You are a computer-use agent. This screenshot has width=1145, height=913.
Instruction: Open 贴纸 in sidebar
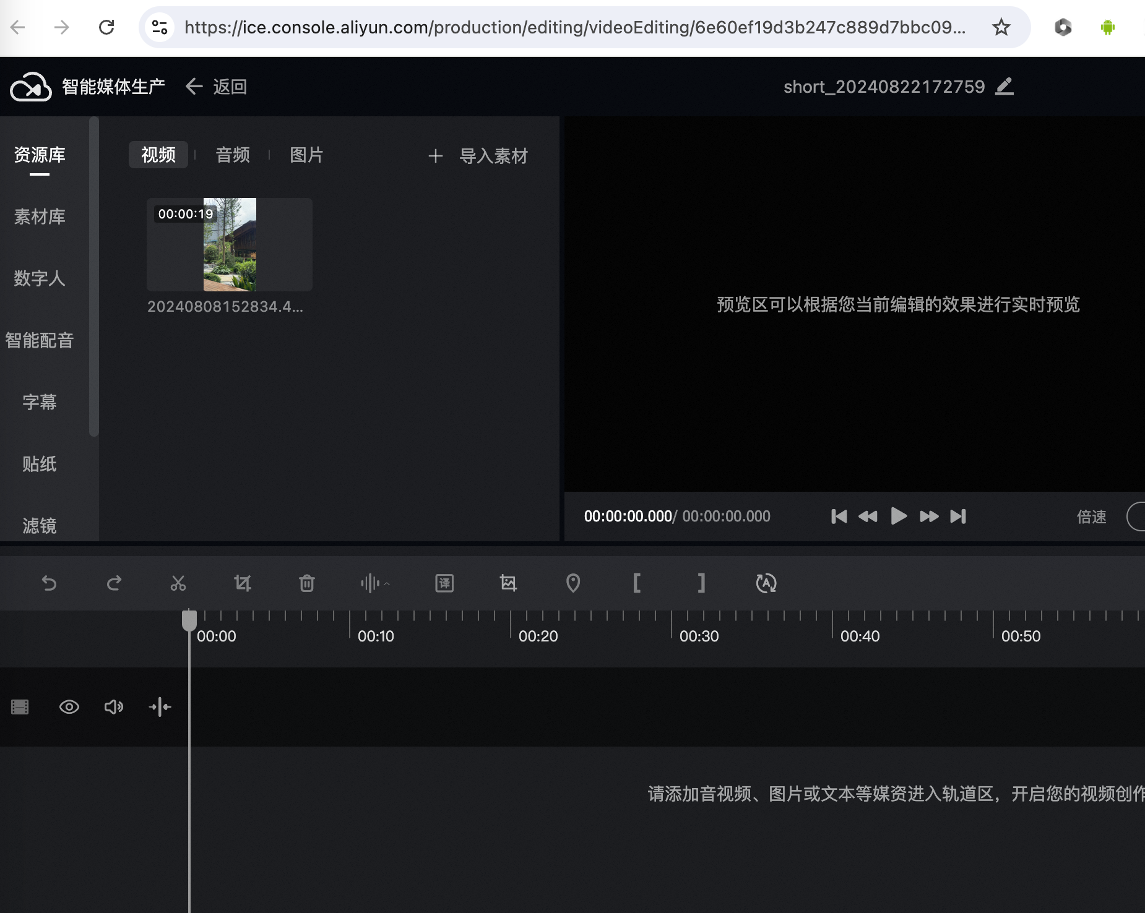coord(40,464)
